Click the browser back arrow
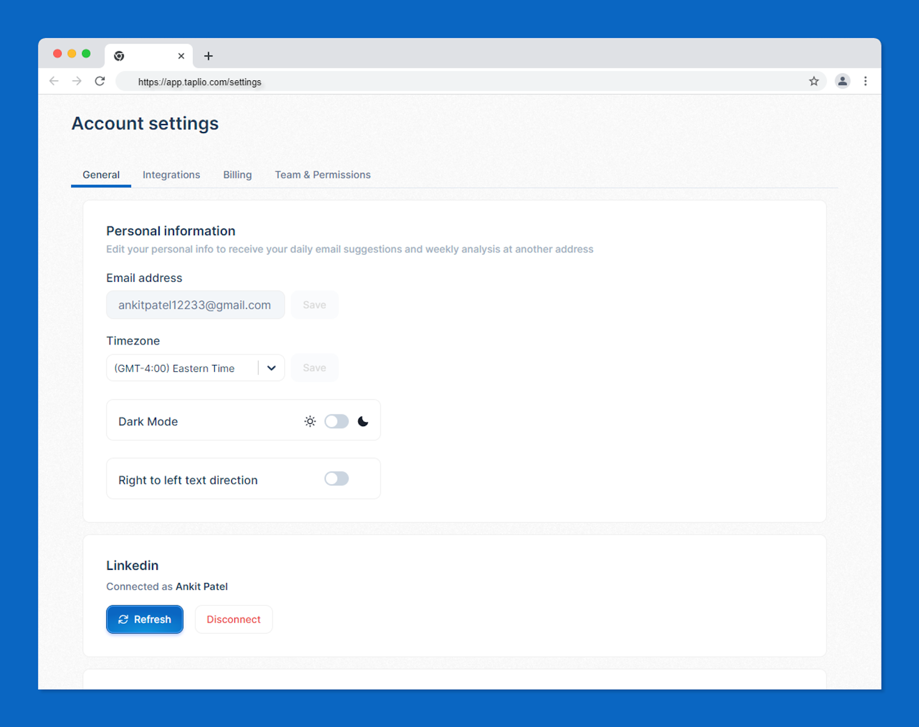The width and height of the screenshot is (919, 727). [54, 81]
